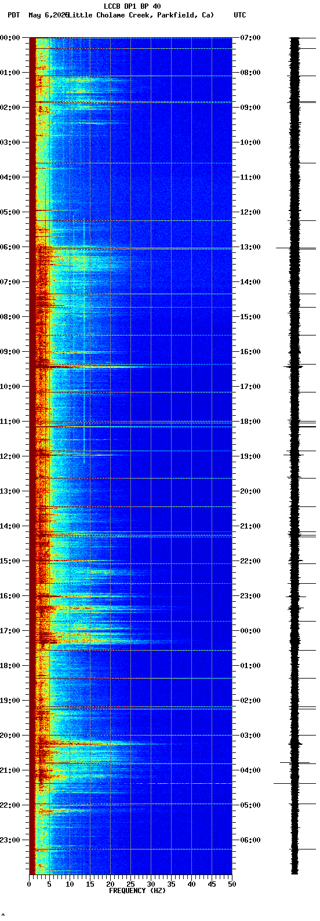Click the 'PDT' timezone label
The width and height of the screenshot is (320, 921).
(x=13, y=15)
